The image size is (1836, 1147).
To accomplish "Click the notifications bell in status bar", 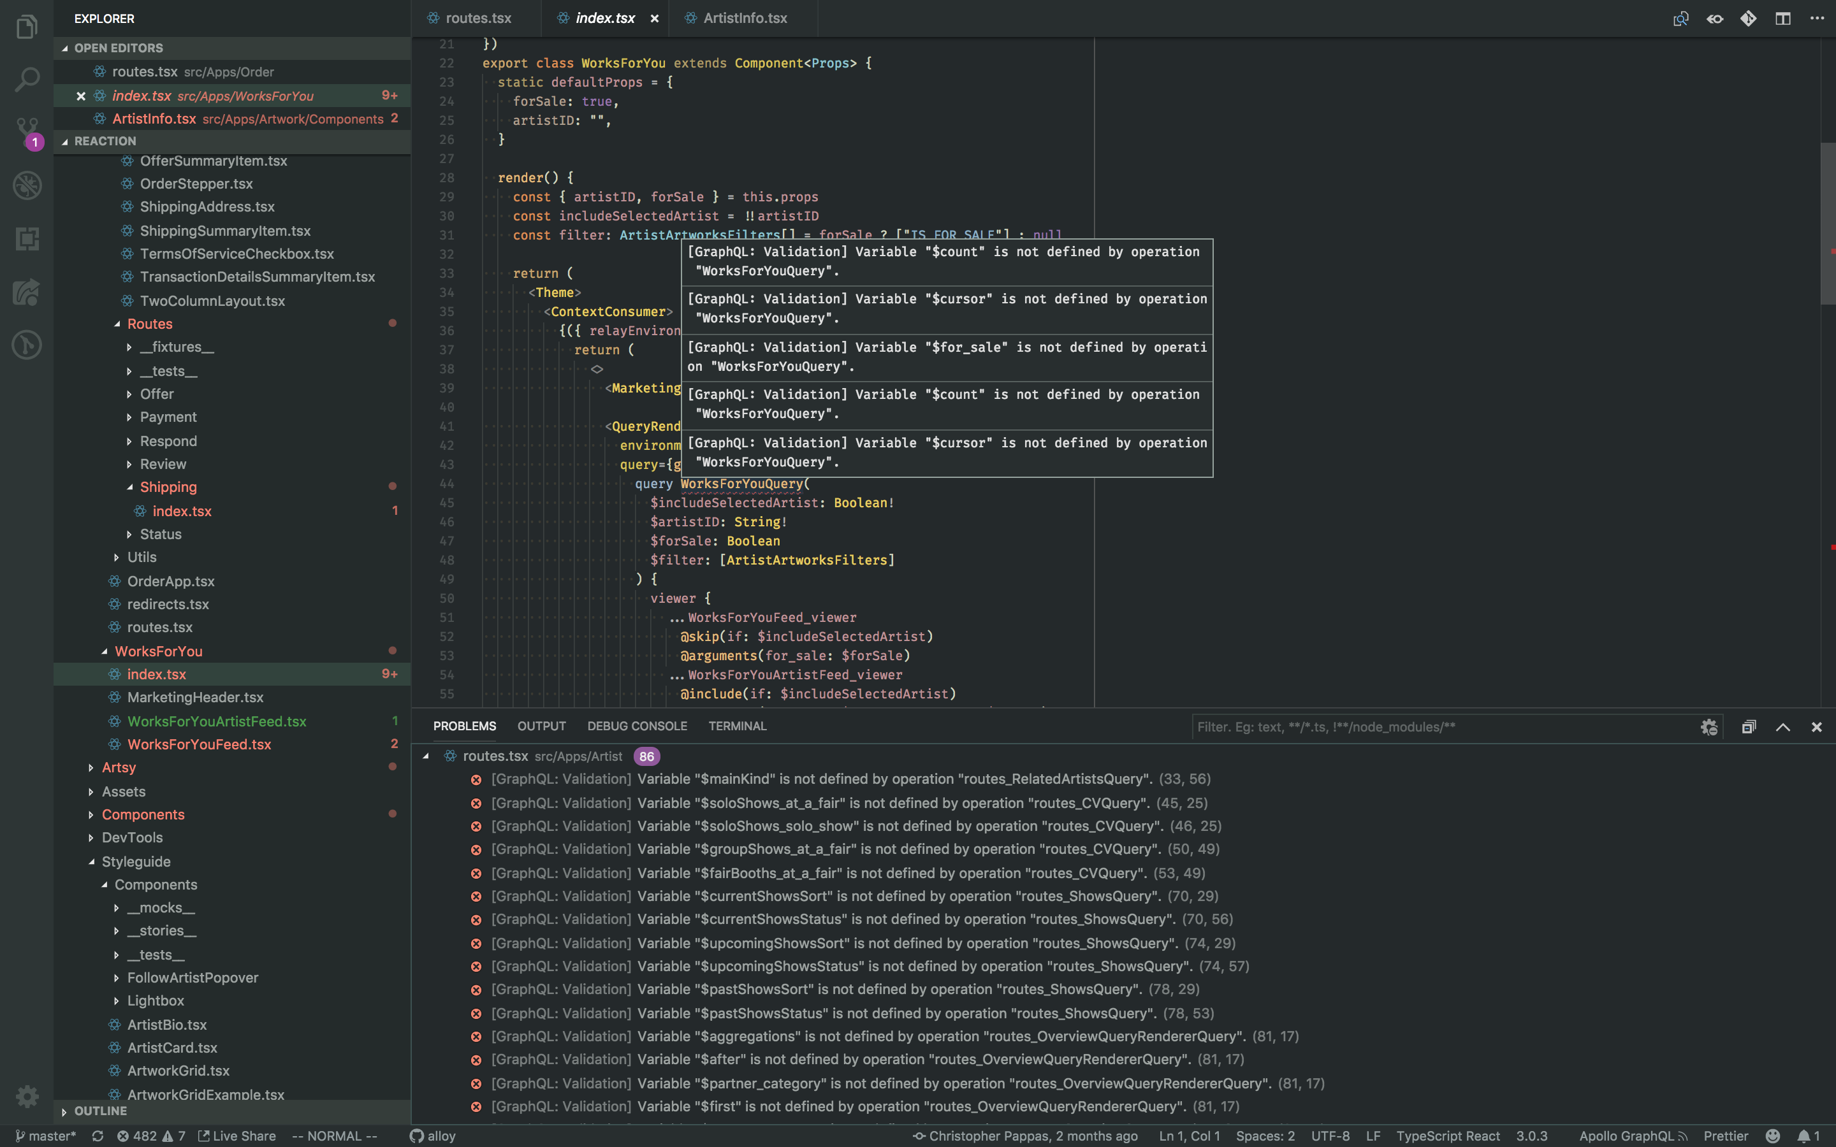I will pyautogui.click(x=1805, y=1136).
